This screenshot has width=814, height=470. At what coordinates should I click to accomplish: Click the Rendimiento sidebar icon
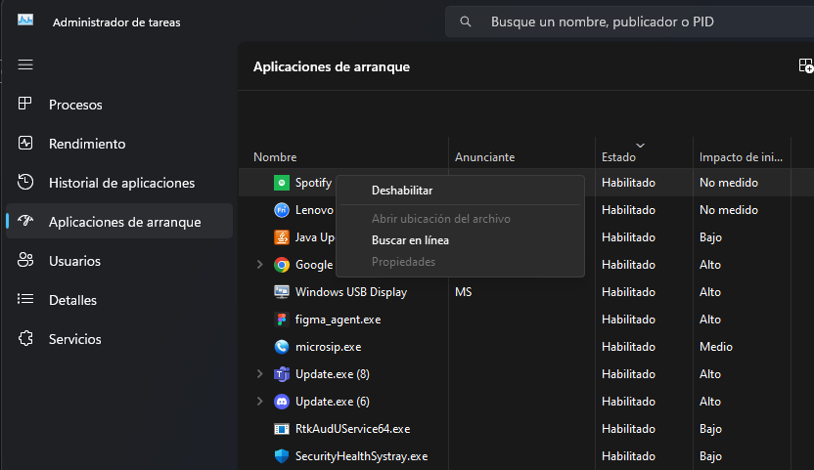pos(24,144)
